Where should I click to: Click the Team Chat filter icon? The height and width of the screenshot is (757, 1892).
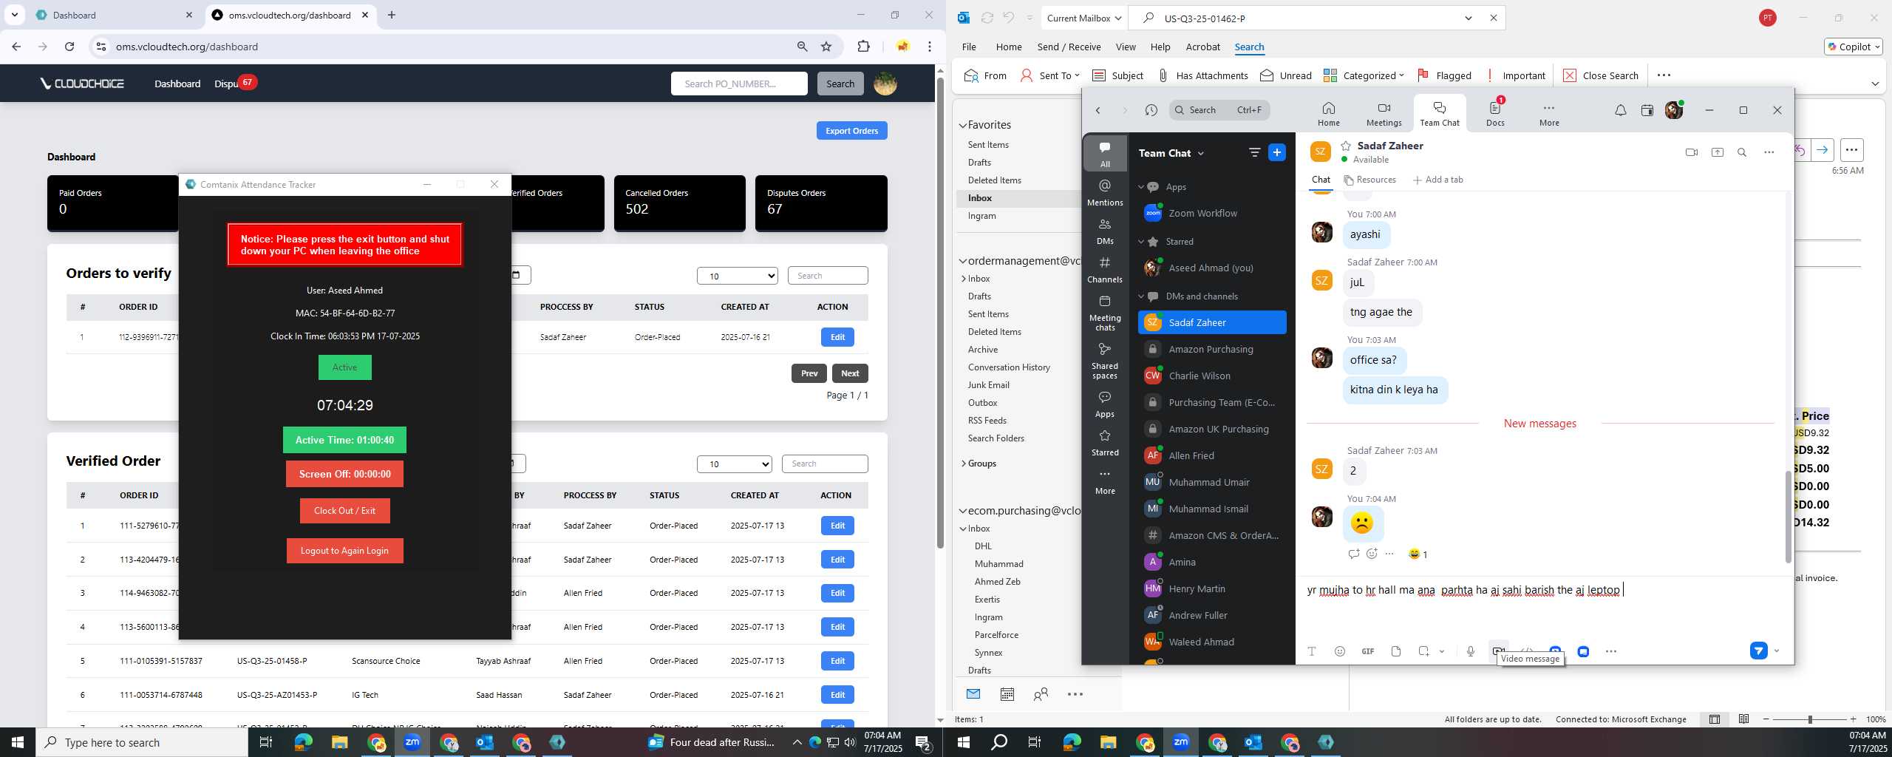[1254, 152]
